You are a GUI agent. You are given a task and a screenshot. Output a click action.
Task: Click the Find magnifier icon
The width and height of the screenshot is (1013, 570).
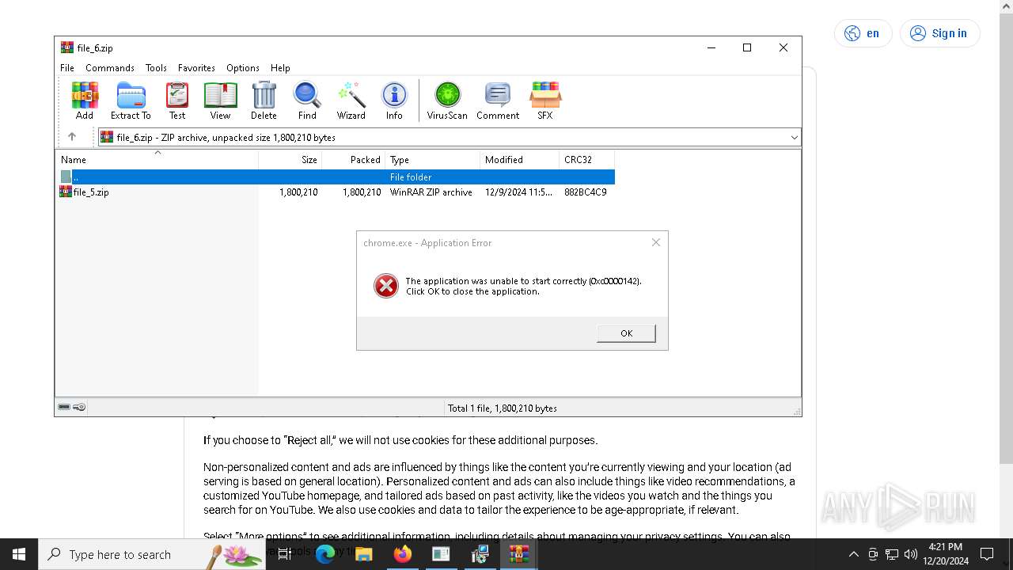pyautogui.click(x=307, y=101)
